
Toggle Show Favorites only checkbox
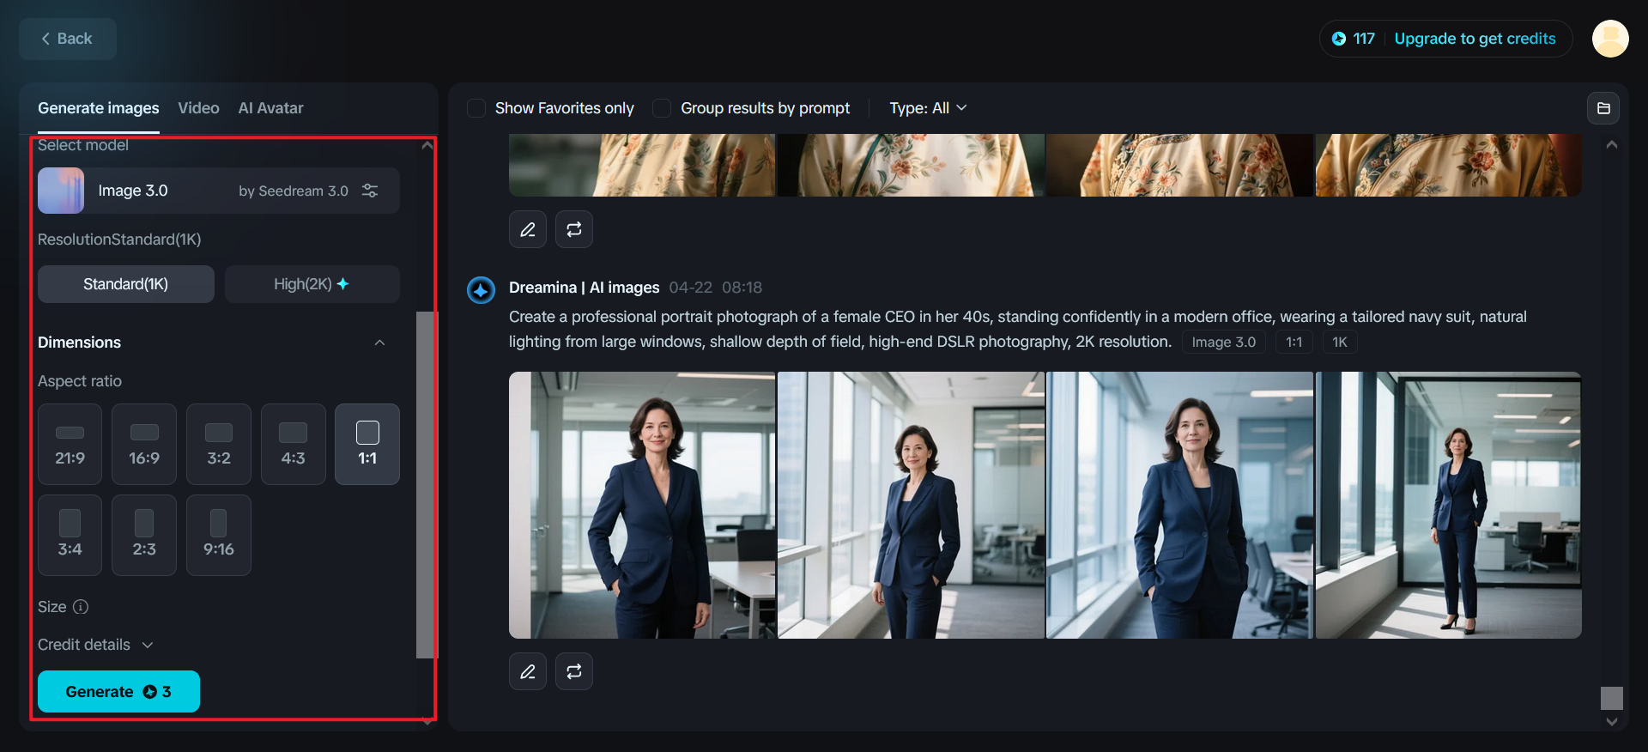tap(476, 108)
